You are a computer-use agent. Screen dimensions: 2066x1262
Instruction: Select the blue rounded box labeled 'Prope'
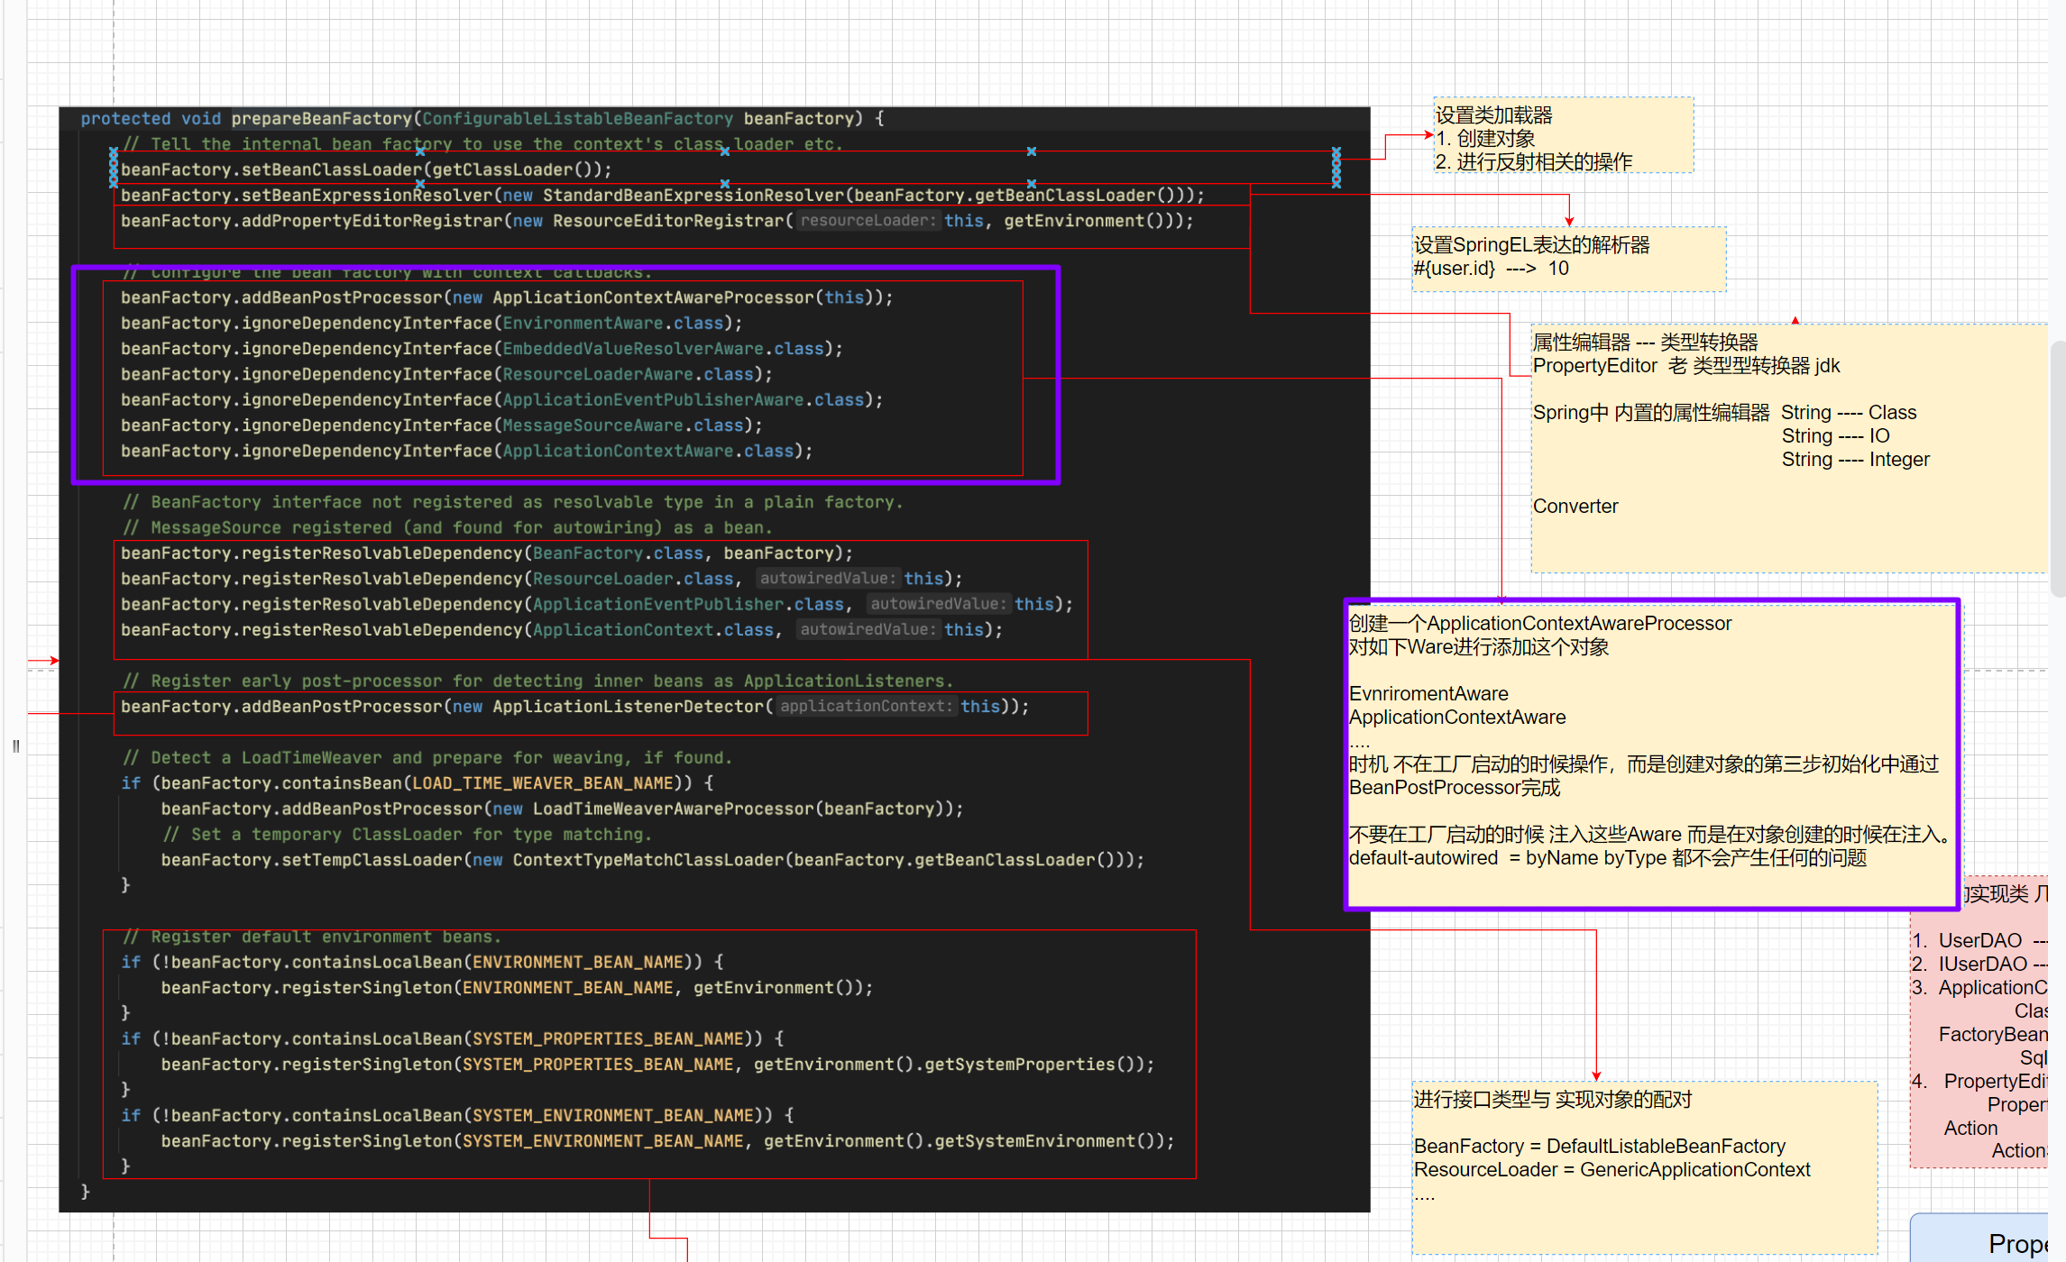[1979, 1238]
